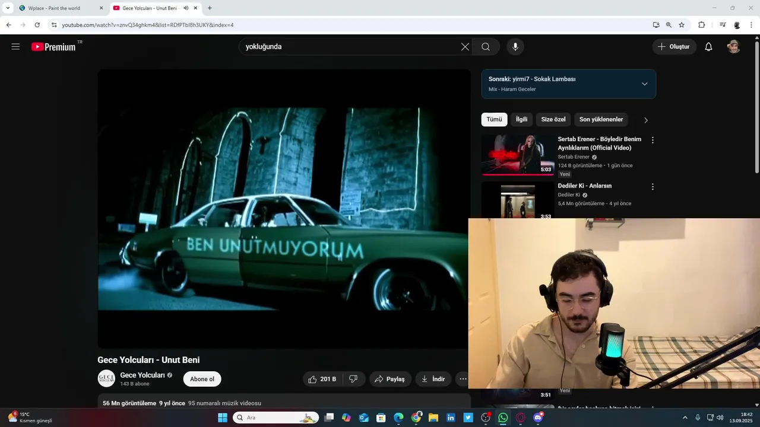Mute the tab via speaker icon

pyautogui.click(x=186, y=8)
